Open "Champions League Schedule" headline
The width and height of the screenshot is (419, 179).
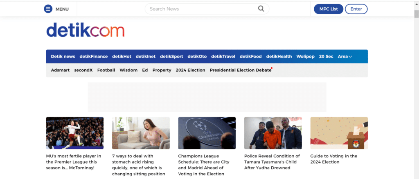coord(204,165)
